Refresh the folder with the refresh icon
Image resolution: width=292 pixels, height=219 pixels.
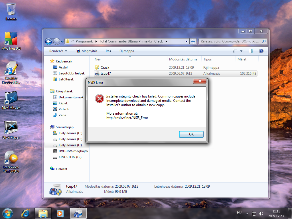pos(193,41)
